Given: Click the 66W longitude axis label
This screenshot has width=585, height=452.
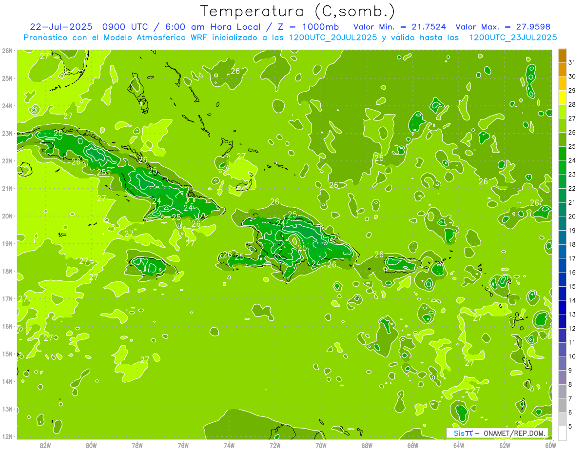Looking at the screenshot, I should click(413, 445).
